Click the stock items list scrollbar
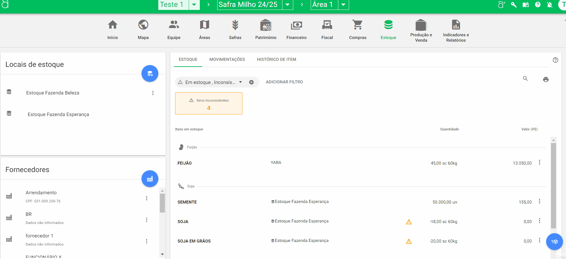The height and width of the screenshot is (259, 566). [x=553, y=186]
